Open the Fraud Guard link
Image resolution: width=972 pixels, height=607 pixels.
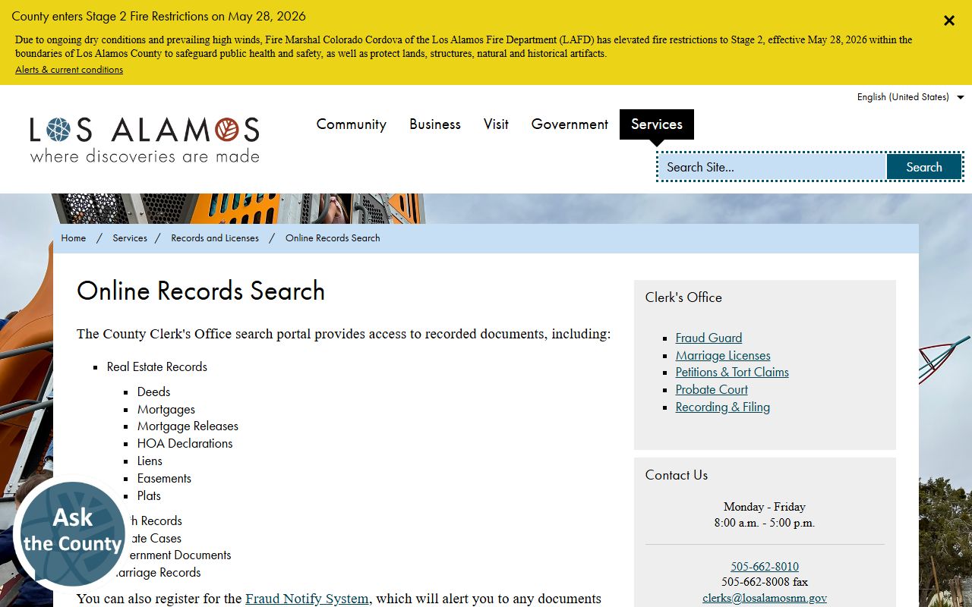709,338
